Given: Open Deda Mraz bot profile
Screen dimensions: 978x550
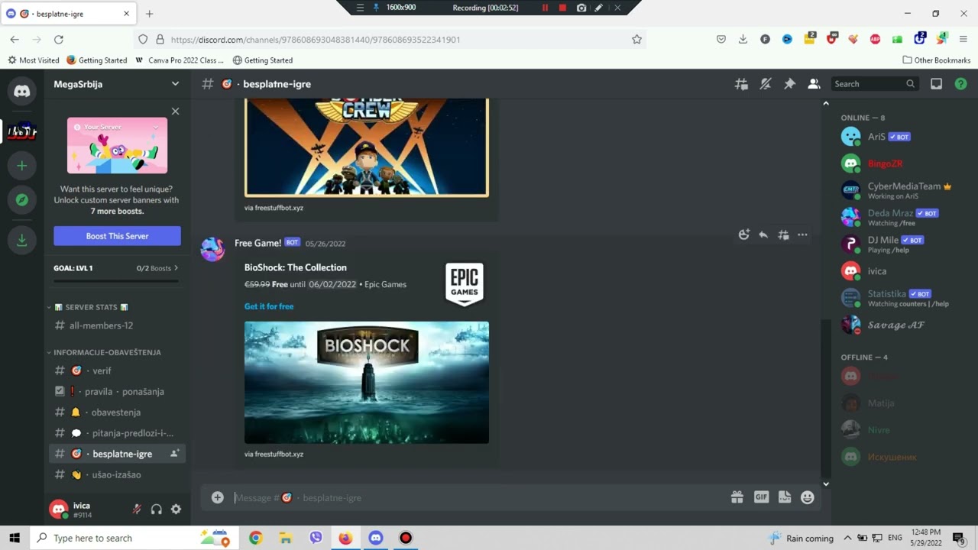Looking at the screenshot, I should click(902, 217).
